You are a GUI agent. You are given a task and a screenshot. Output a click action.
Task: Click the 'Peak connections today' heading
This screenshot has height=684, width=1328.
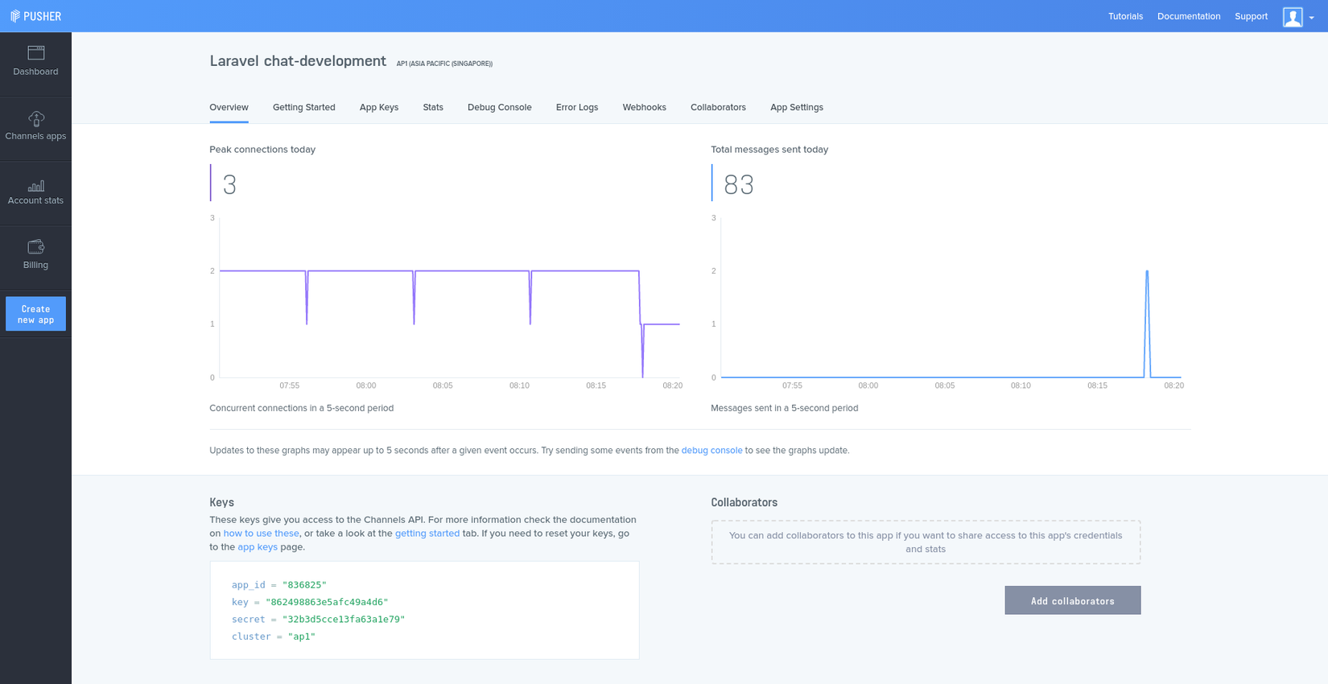(262, 150)
